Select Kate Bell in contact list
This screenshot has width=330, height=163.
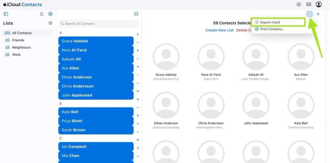96,112
